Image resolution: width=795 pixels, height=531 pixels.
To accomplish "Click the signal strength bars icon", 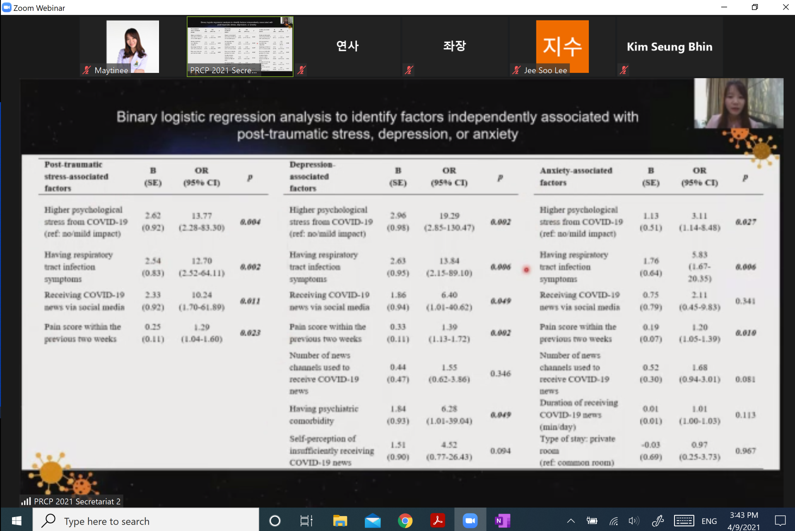I will [26, 501].
